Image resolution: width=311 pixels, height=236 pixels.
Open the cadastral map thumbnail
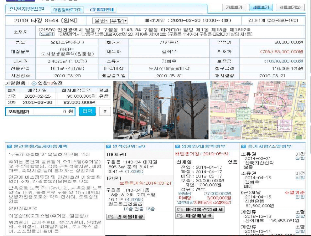click(258, 110)
